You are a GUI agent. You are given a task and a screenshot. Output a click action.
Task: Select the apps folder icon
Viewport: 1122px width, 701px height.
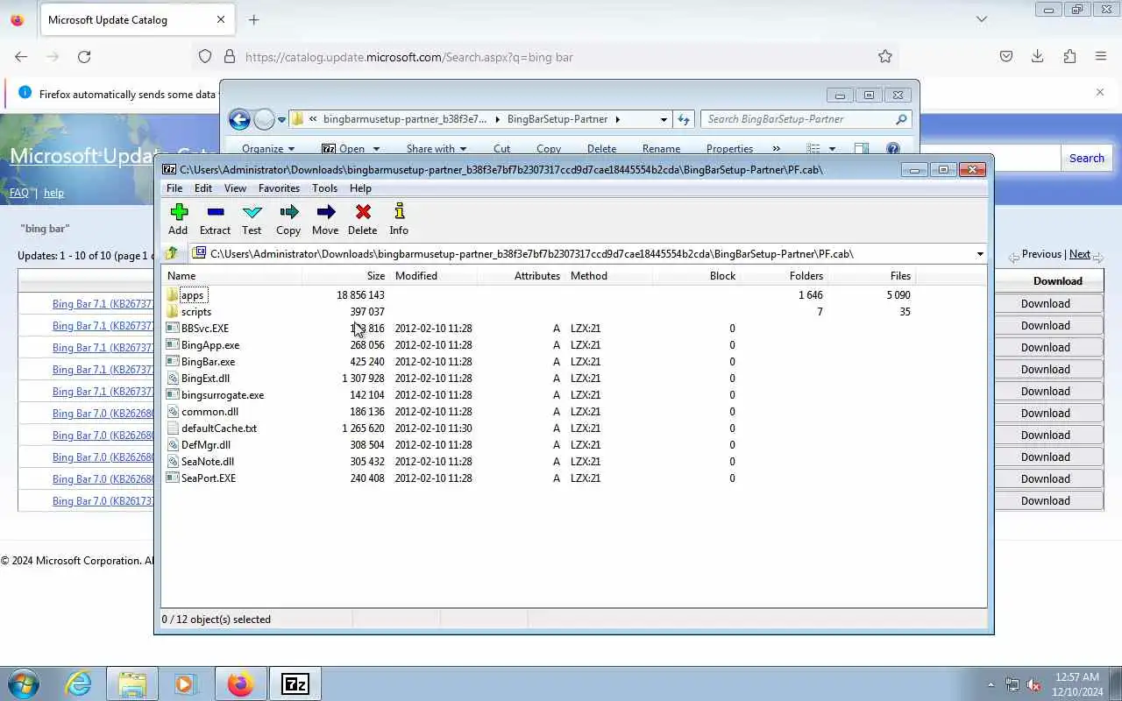pos(173,295)
